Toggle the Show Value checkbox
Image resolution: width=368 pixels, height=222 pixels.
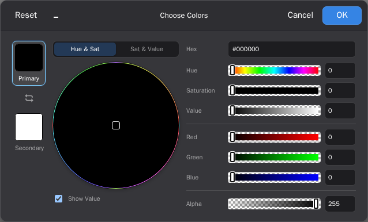click(x=58, y=198)
